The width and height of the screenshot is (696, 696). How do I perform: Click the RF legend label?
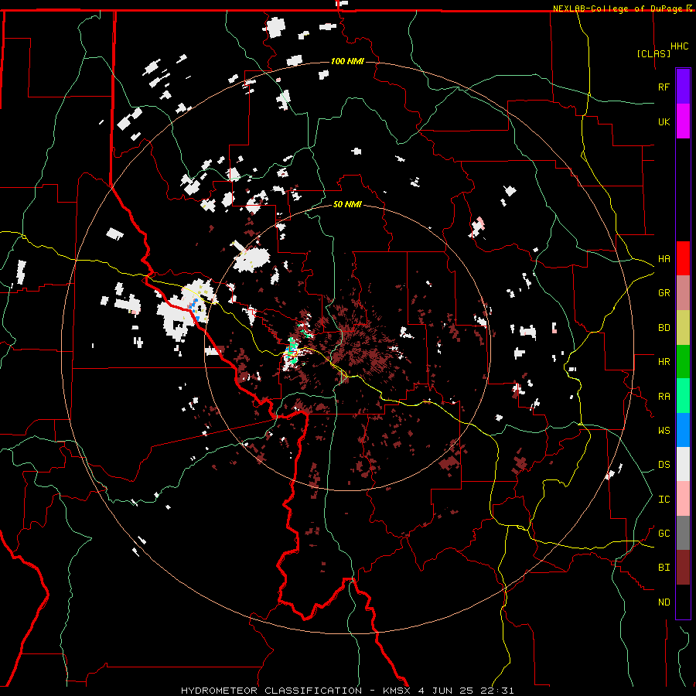tap(664, 87)
